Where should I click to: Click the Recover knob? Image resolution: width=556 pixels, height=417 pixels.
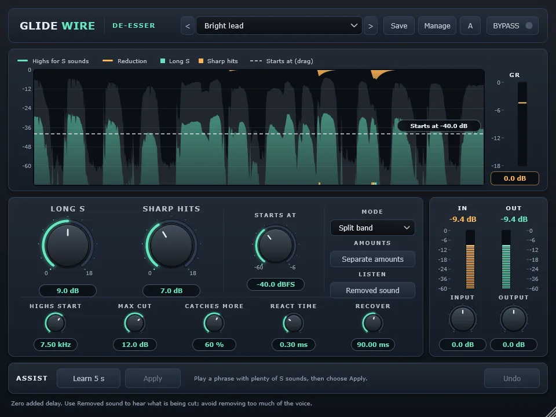click(372, 323)
